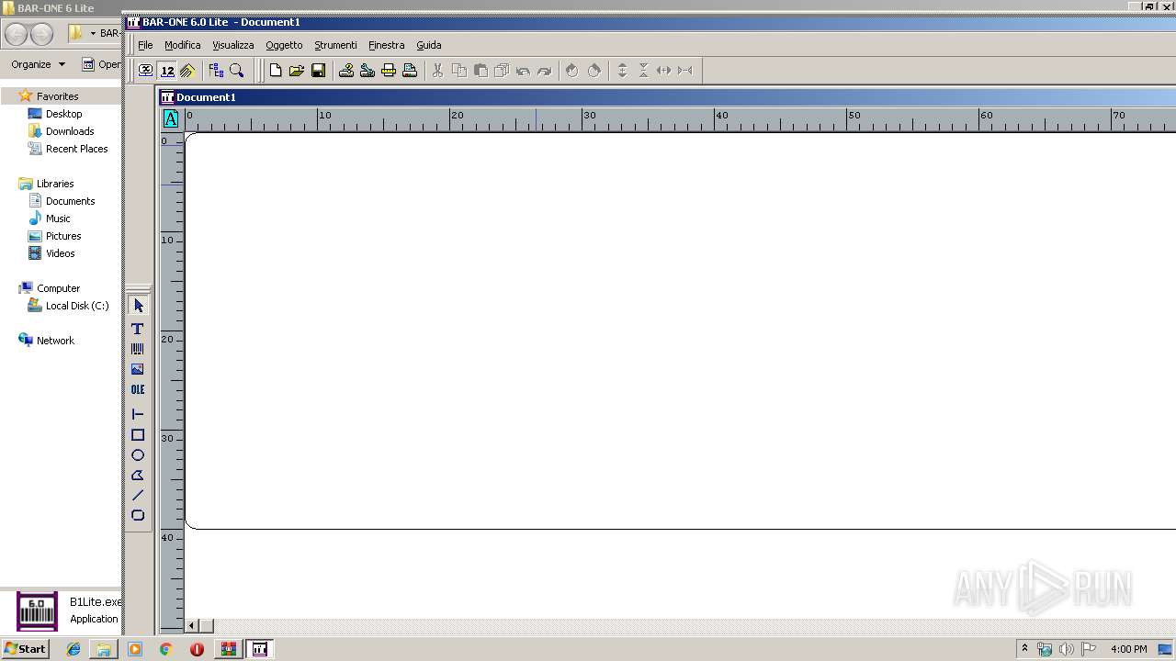1176x661 pixels.
Task: Click the Open file folder icon
Action: (296, 71)
